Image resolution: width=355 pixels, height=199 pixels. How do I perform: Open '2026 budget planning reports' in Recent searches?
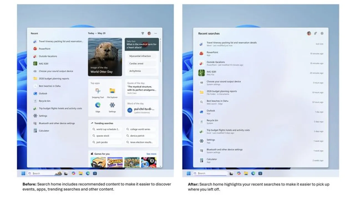click(x=261, y=92)
